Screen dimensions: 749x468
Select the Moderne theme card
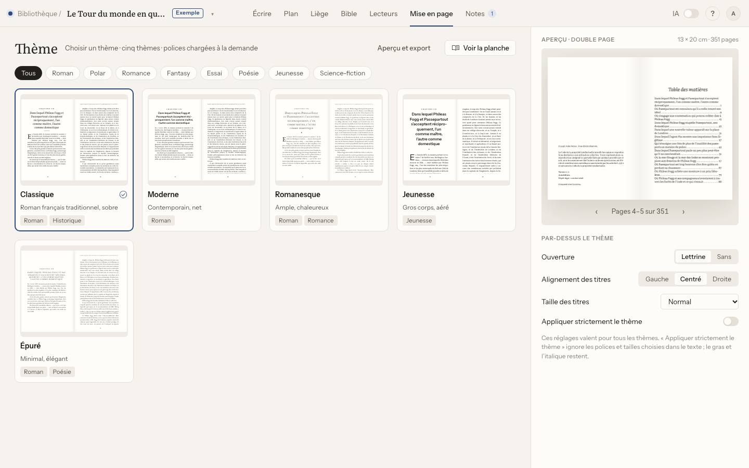click(201, 160)
